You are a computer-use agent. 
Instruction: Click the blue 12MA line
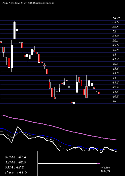pyautogui.click(x=58, y=140)
